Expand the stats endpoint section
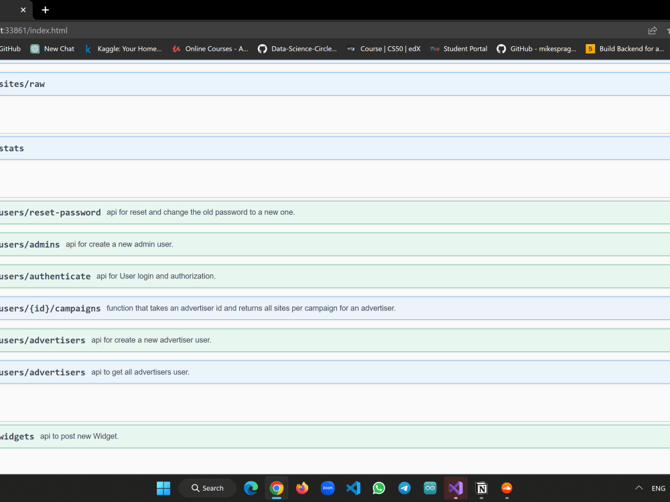The image size is (670, 502). tap(268, 148)
